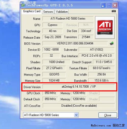Click the Texture Fillrate 68.0 GTexel/s
The width and height of the screenshot is (127, 129).
[x=102, y=68]
